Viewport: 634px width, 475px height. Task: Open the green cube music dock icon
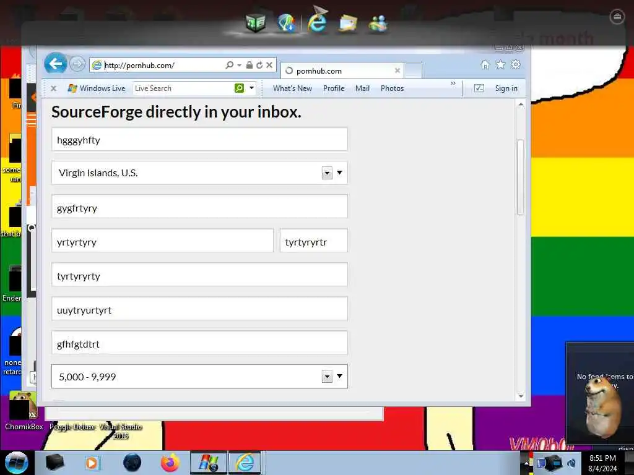(256, 22)
